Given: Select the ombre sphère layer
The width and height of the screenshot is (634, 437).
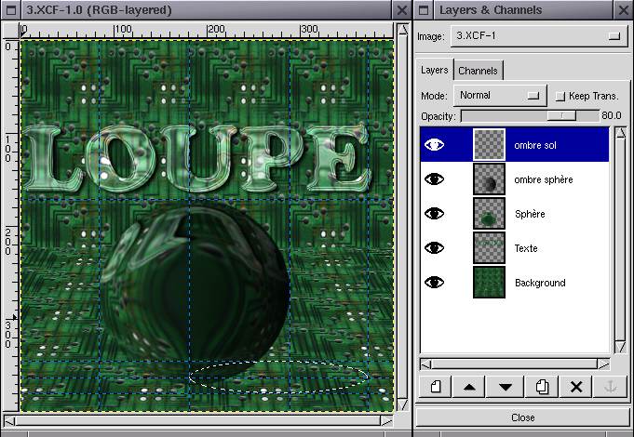Looking at the screenshot, I should pos(543,179).
